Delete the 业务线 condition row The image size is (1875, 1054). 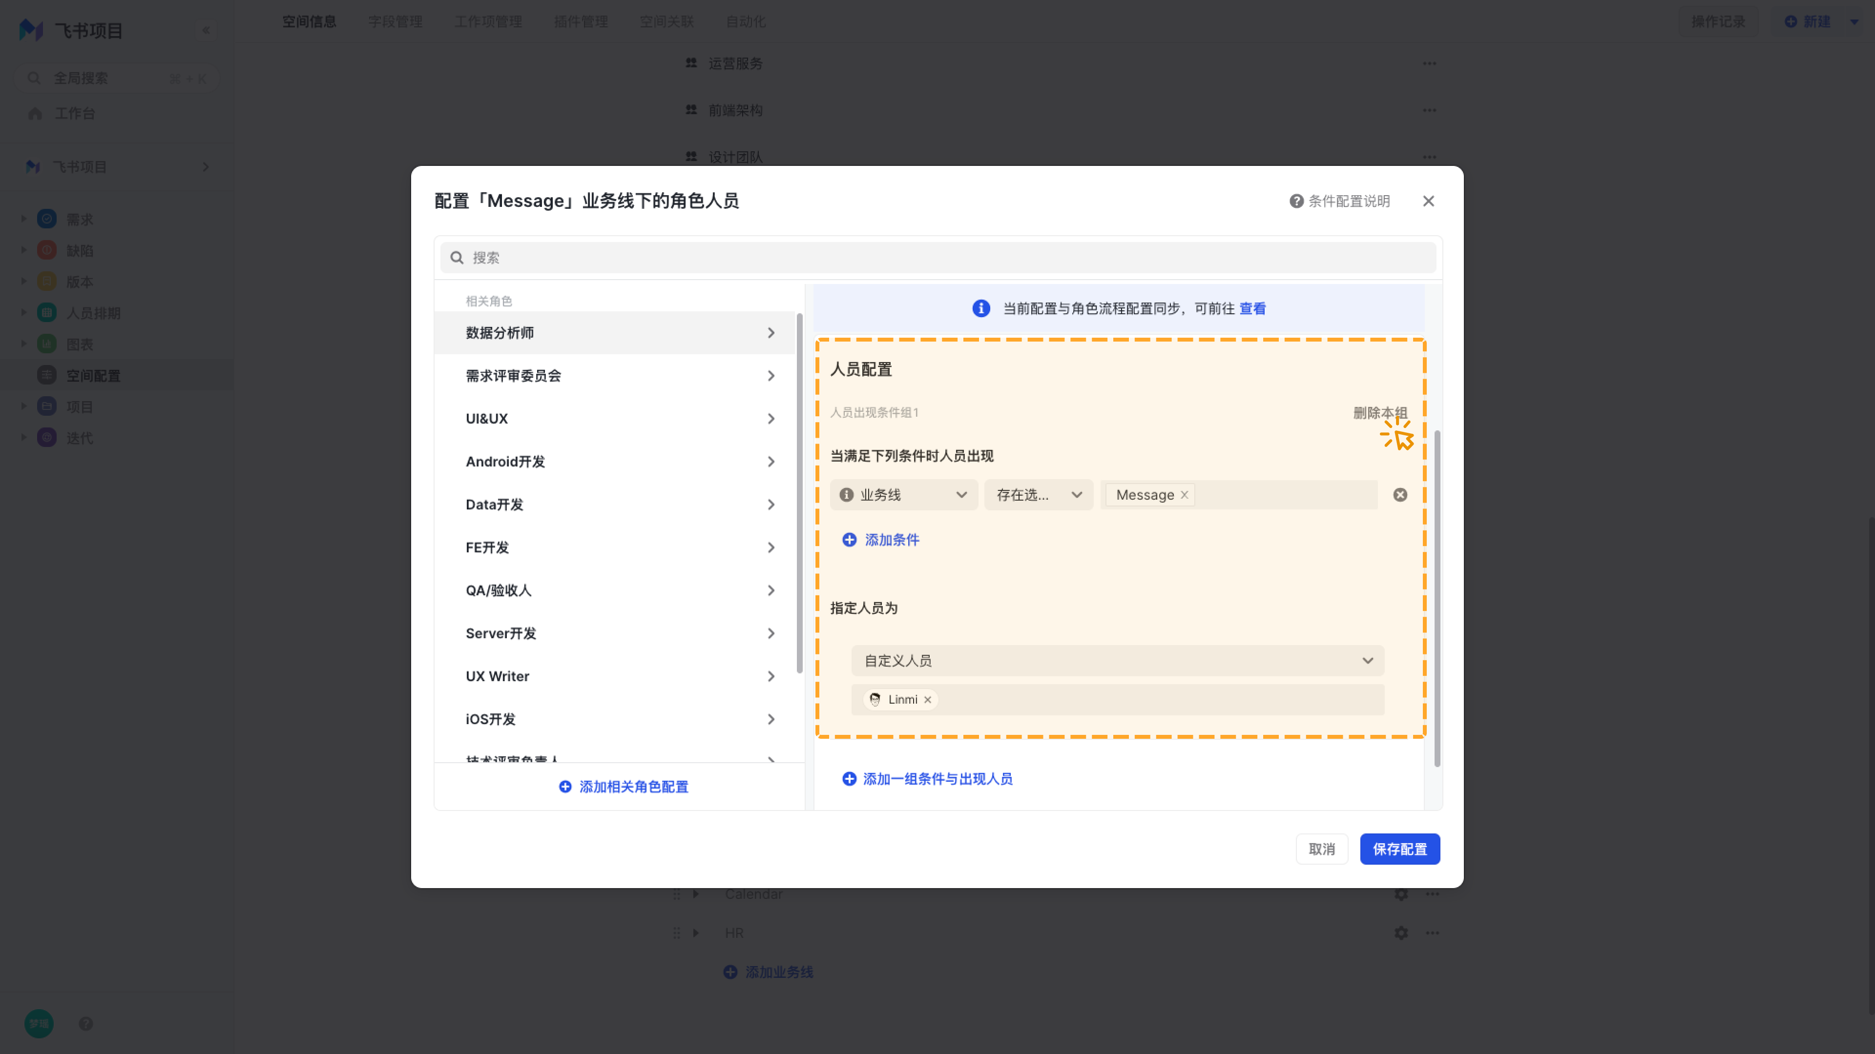(1400, 495)
